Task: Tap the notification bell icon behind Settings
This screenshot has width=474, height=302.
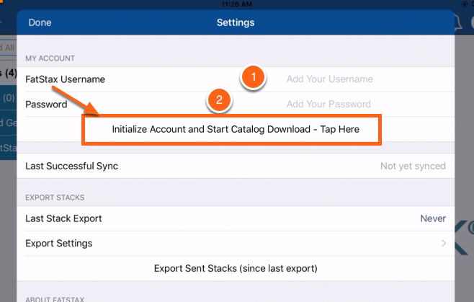Action: point(458,22)
